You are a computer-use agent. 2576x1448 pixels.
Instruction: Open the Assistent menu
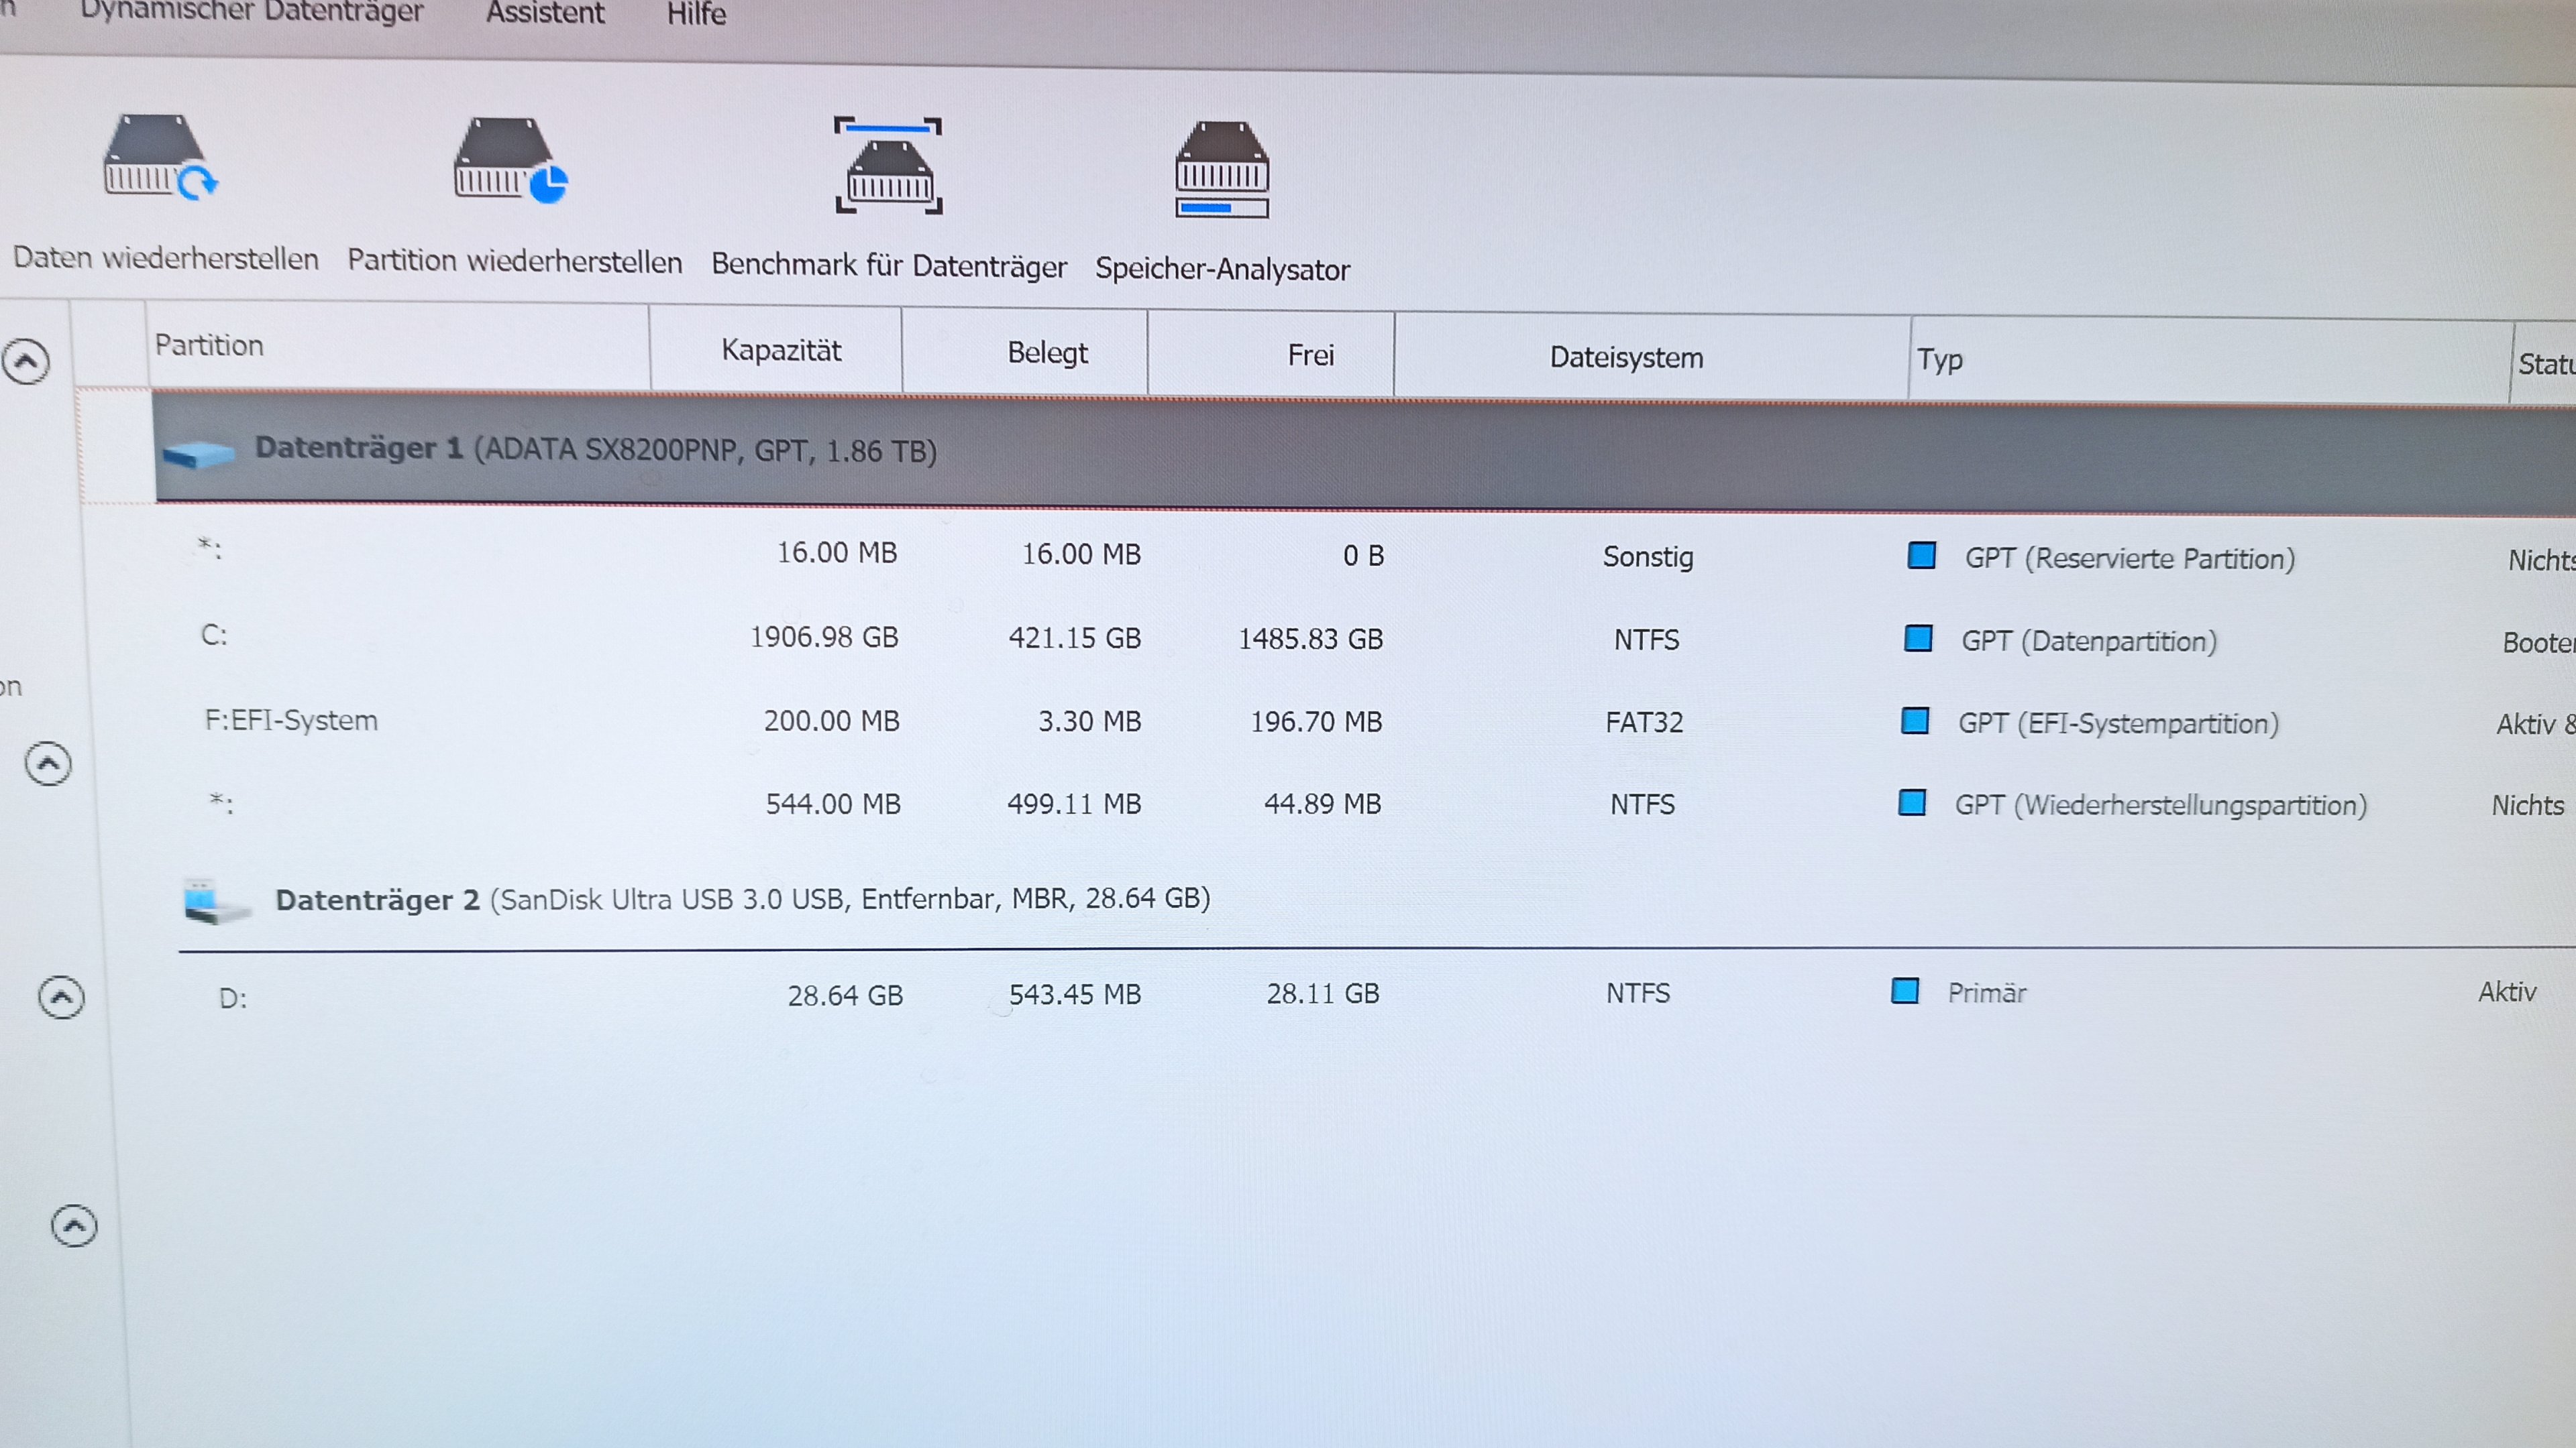coord(545,14)
